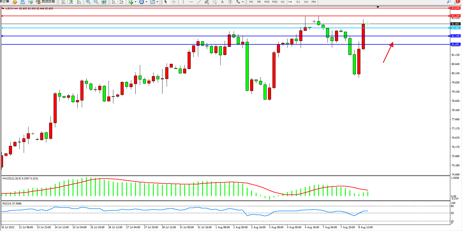Click the M15 timeframe button
Screen dimensions: 462x231
tap(267, 2)
